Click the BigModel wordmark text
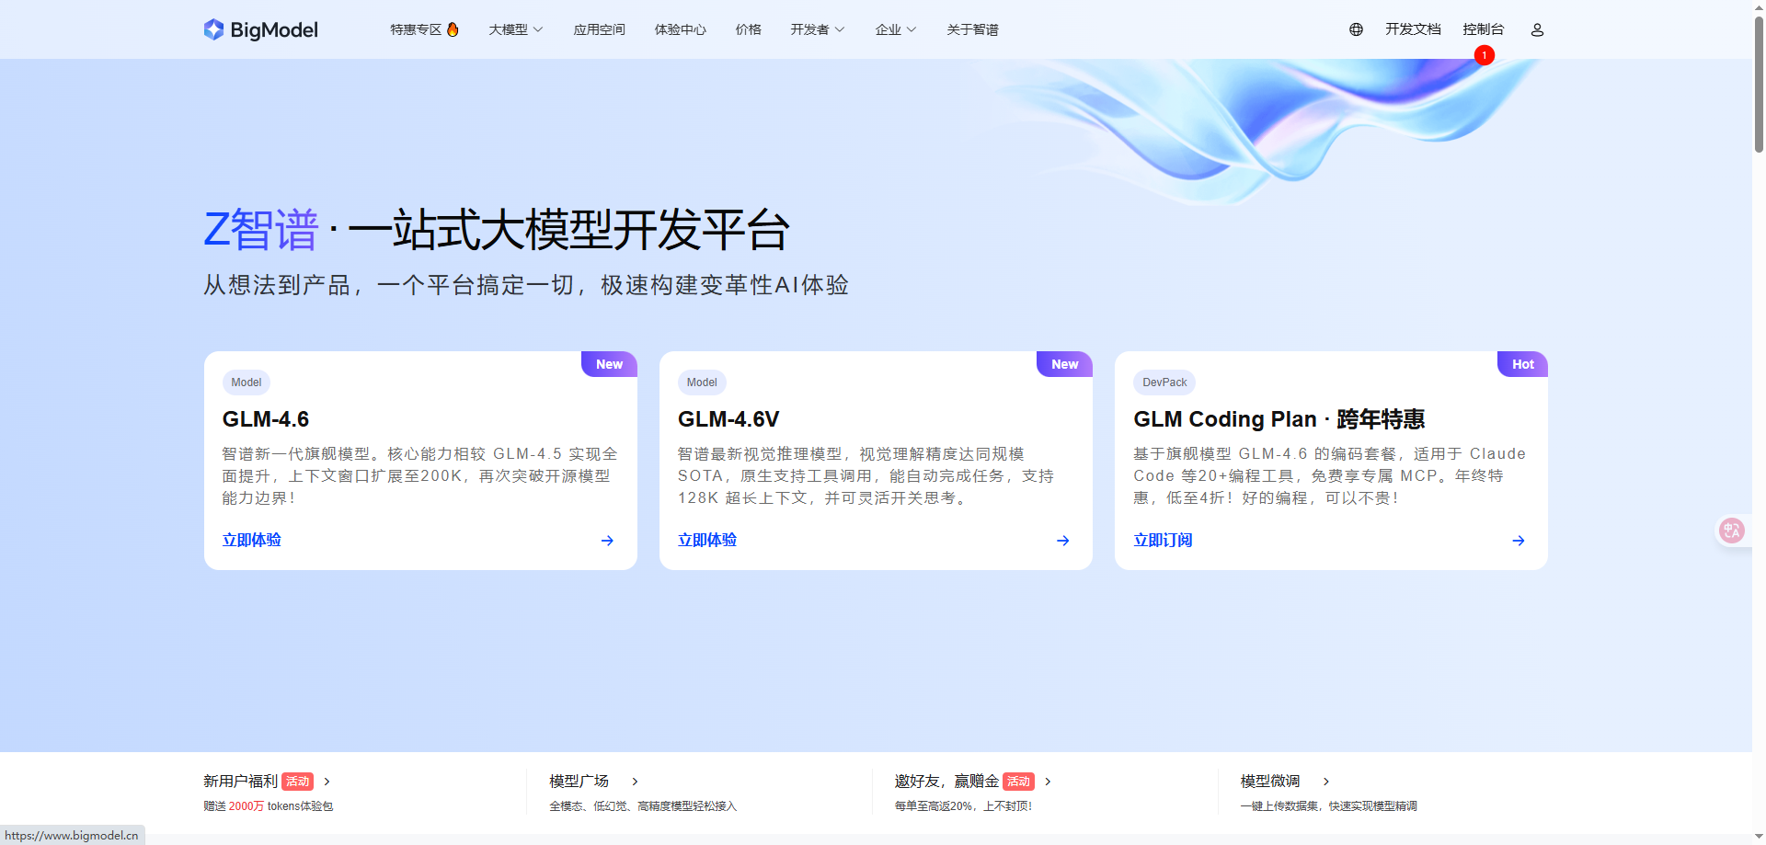1766x845 pixels. coord(273,29)
